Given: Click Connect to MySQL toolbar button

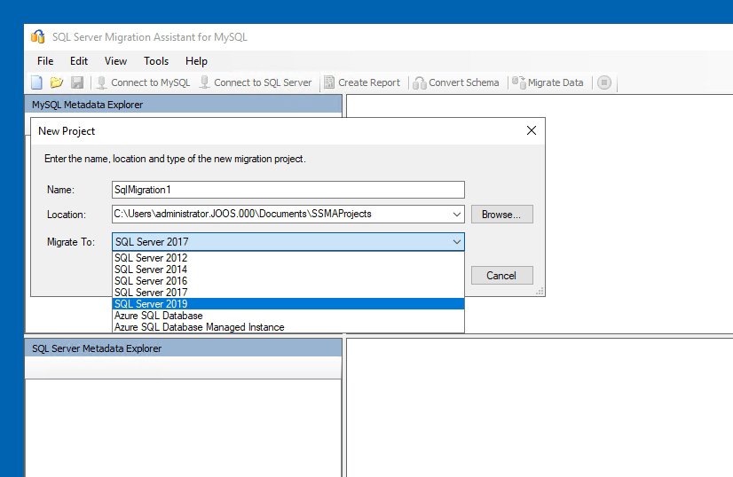Looking at the screenshot, I should [143, 82].
